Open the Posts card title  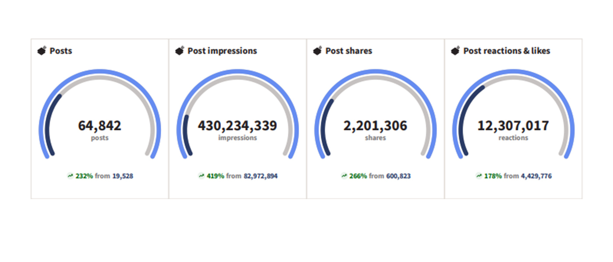[x=61, y=51]
